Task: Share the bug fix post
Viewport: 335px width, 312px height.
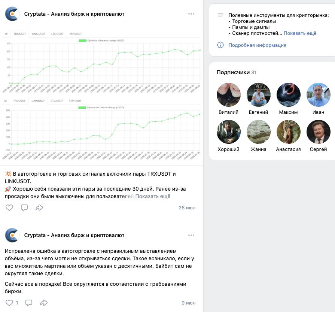Action: 43,303
